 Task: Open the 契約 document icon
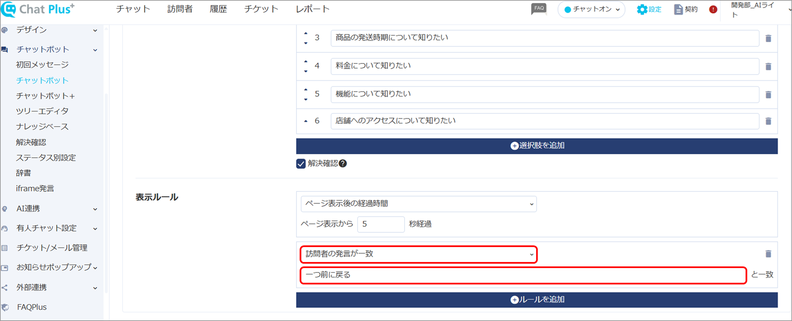tap(678, 9)
